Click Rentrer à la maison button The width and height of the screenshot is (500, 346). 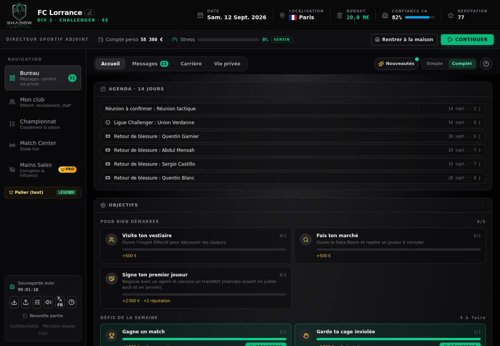[404, 39]
